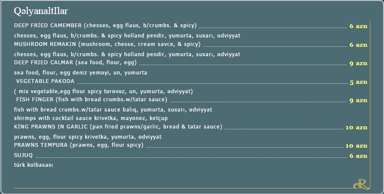The width and height of the screenshot is (384, 194).
Task: Click the shirmps with cocktail sauce line
Action: [x=91, y=118]
